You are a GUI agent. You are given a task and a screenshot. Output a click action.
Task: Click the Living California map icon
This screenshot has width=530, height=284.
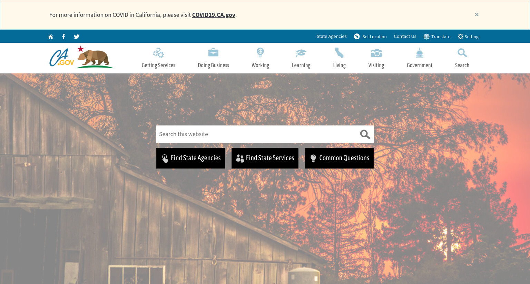[x=339, y=52]
